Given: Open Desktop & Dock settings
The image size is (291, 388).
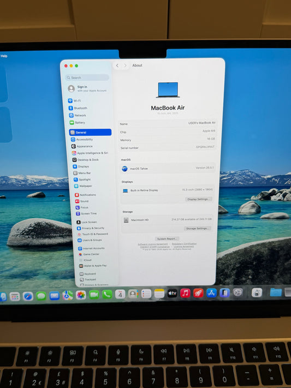Looking at the screenshot, I should click(x=85, y=160).
